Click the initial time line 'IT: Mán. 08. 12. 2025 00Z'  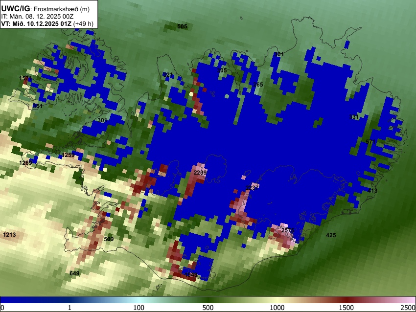click(x=37, y=17)
